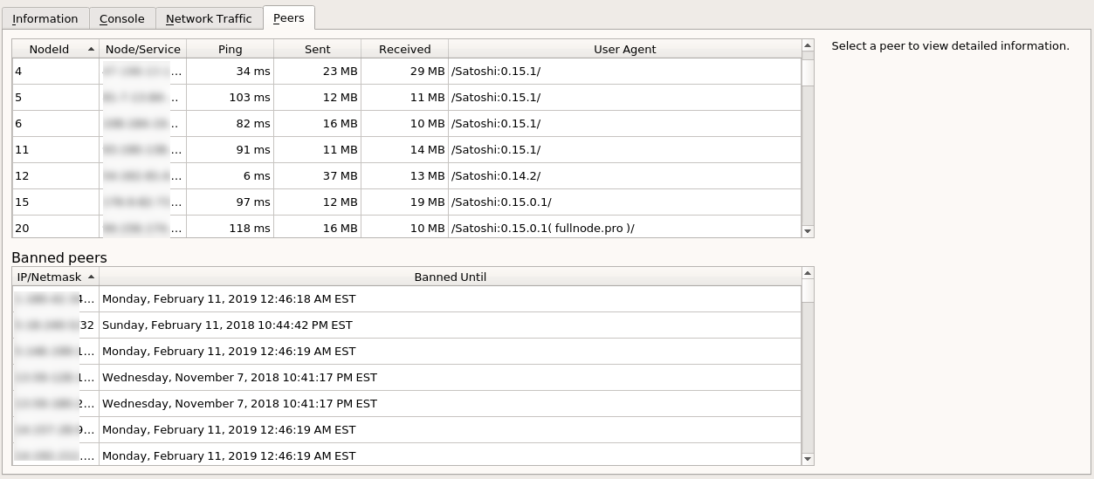Select ban ending Sunday, February 11, 2018

406,325
